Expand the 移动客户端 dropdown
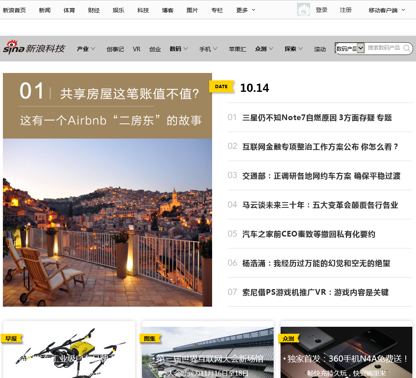 403,10
